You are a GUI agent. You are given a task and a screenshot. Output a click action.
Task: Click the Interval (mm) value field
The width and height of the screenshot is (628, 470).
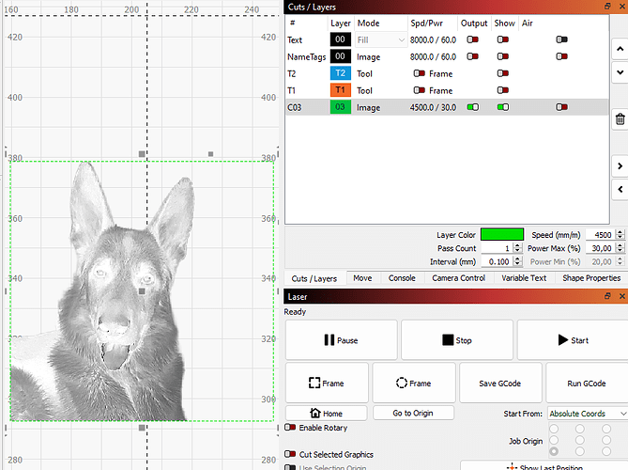(x=497, y=261)
